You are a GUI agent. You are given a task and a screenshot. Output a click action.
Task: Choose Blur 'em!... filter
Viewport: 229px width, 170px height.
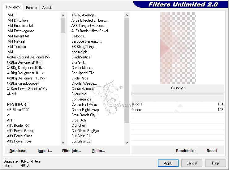pos(79,62)
